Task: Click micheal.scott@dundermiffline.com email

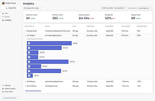Action: click(x=58, y=31)
